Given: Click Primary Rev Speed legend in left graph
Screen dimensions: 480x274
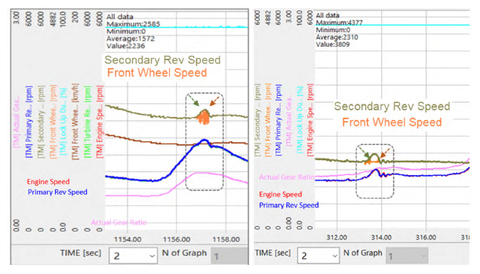Looking at the screenshot, I should point(57,192).
